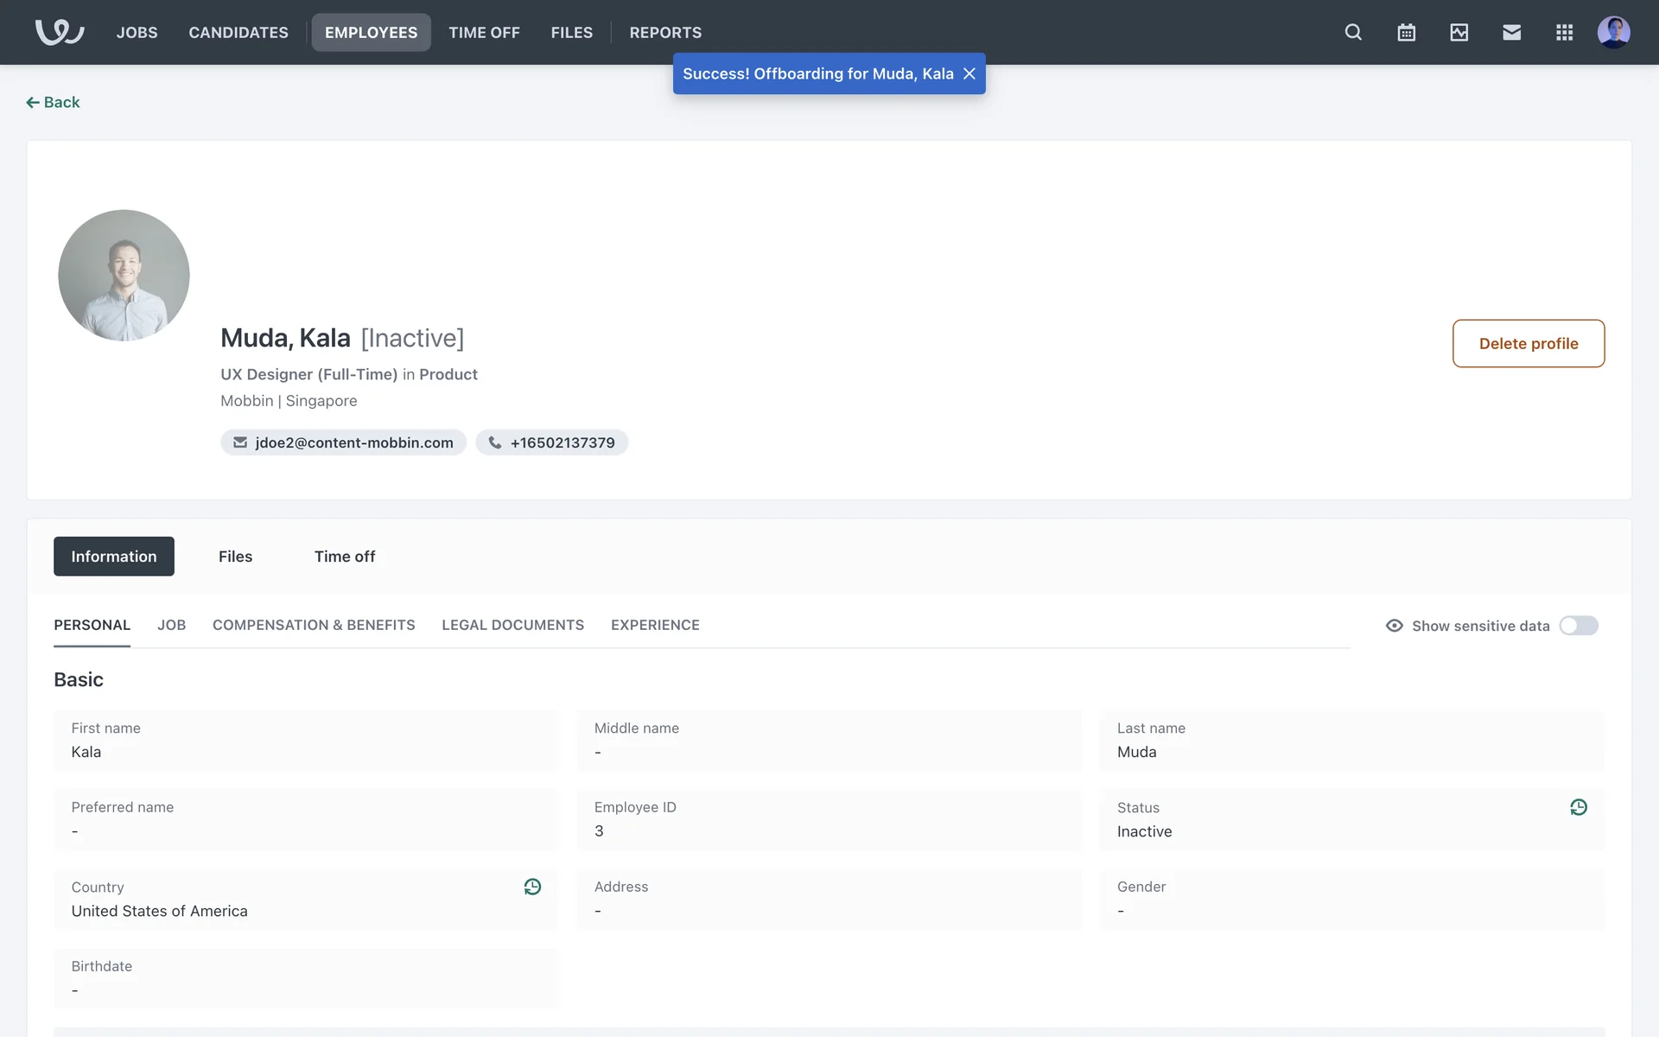Toggle Show sensitive data switch
The height and width of the screenshot is (1037, 1659).
tap(1579, 626)
